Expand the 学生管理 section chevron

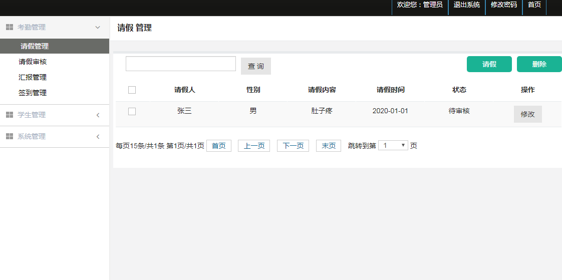coord(98,115)
